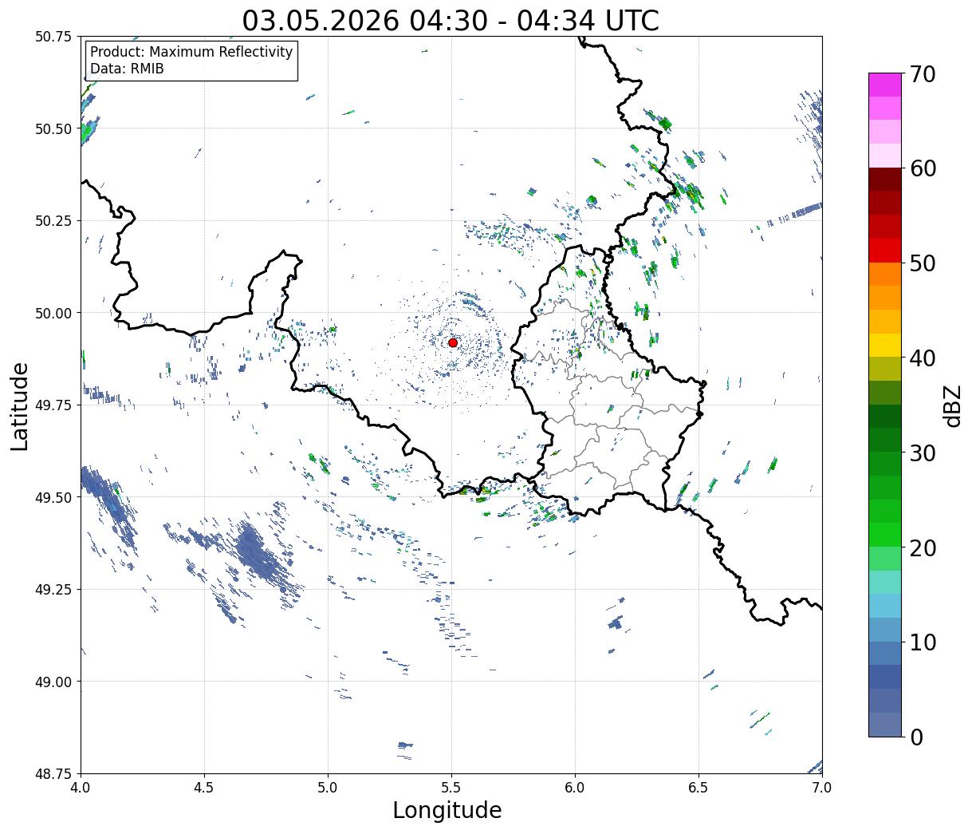The width and height of the screenshot is (972, 830).
Task: Pick the dark green 30 dBZ colorbar band
Action: point(885,440)
